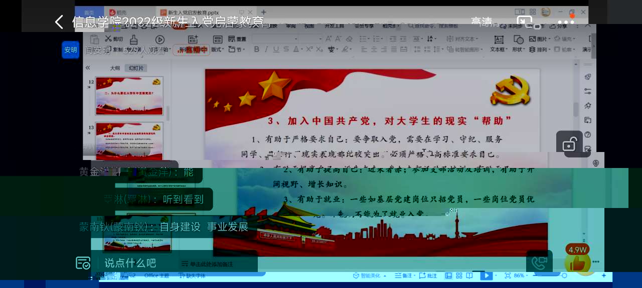Open the 首页 home tab in WPS
Image resolution: width=642 pixels, height=288 pixels.
coord(89,12)
